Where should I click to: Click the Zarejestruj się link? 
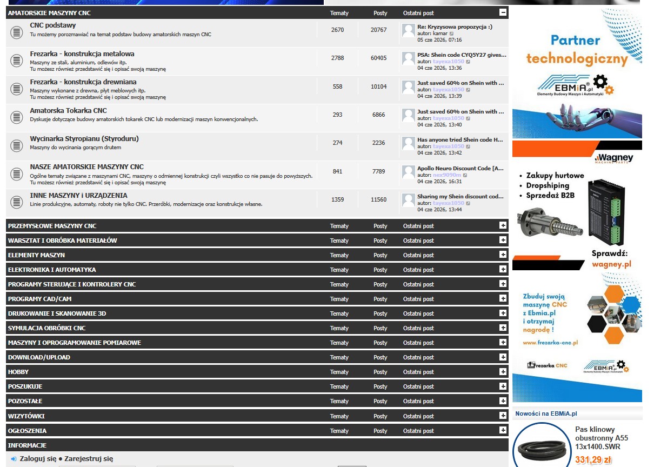coord(89,459)
